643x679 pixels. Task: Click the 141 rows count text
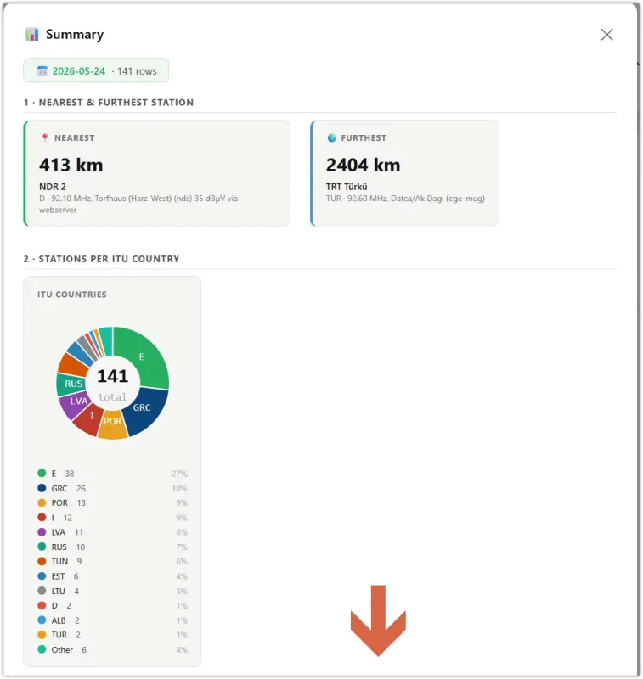(137, 71)
